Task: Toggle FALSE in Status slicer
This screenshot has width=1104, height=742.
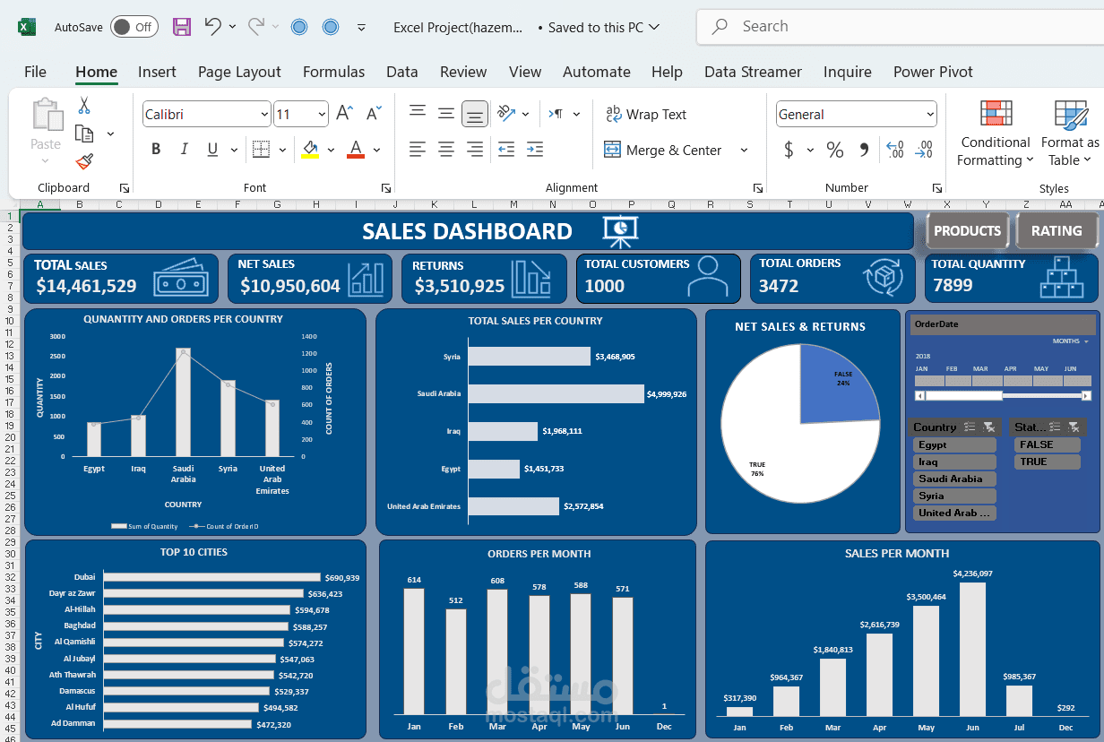Action: pyautogui.click(x=1047, y=444)
